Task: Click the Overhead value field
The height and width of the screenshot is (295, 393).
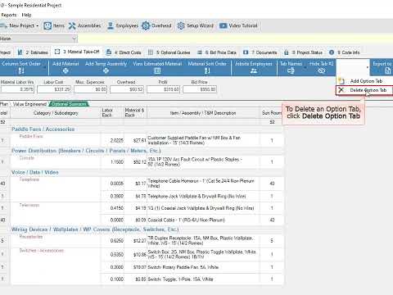Action: click(x=127, y=89)
